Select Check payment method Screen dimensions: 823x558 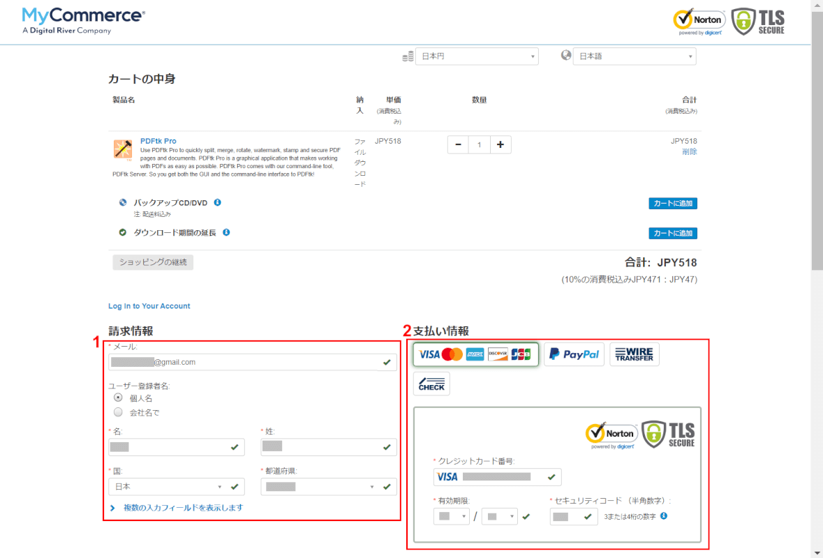[431, 384]
